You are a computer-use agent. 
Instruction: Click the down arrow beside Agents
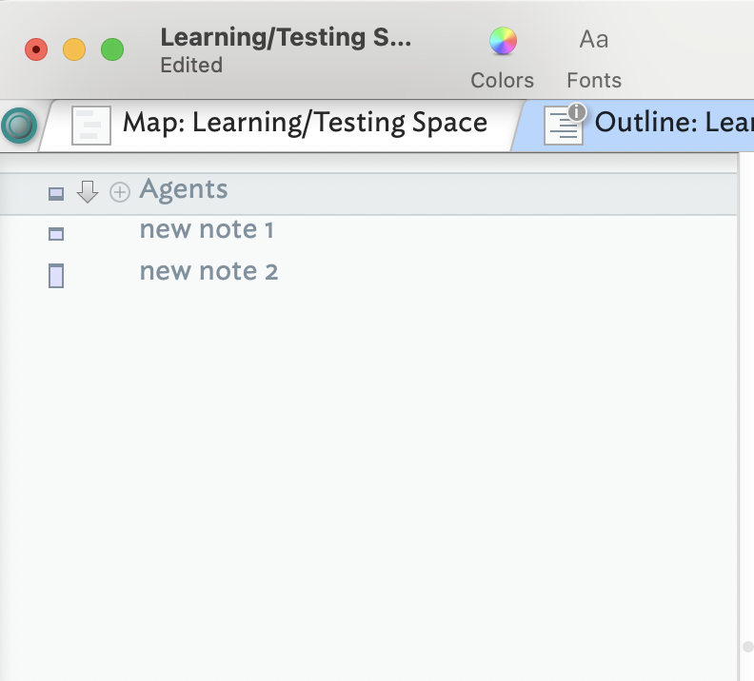pyautogui.click(x=88, y=192)
